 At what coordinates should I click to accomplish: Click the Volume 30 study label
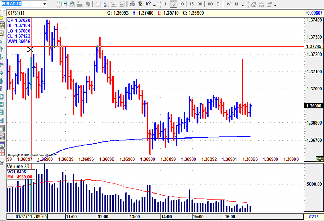coord(18,167)
